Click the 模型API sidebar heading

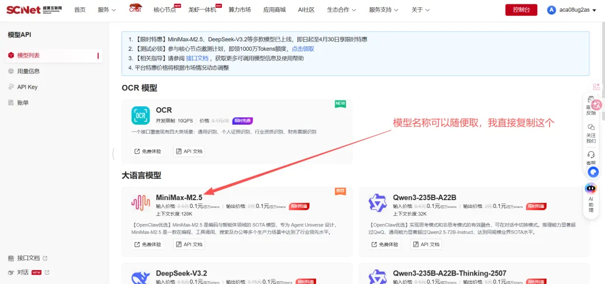19,35
